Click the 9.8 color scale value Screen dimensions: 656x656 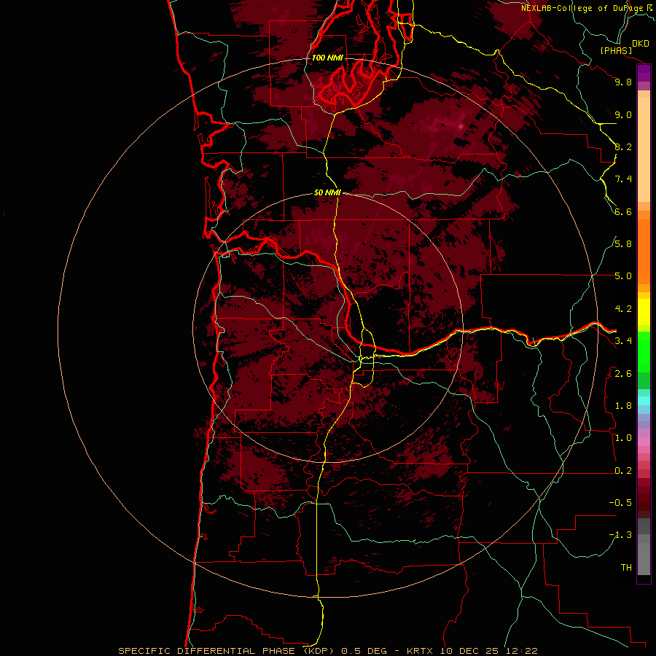[x=623, y=82]
